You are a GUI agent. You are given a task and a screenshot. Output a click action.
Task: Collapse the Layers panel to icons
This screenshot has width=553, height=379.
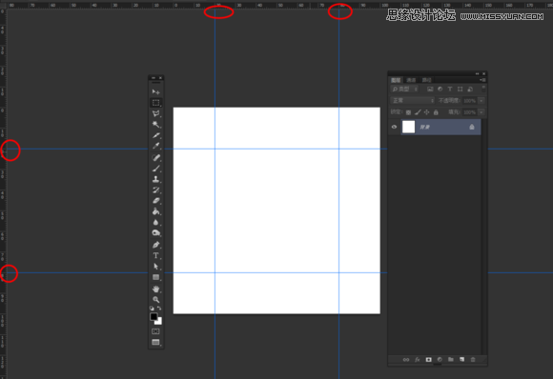coord(477,73)
